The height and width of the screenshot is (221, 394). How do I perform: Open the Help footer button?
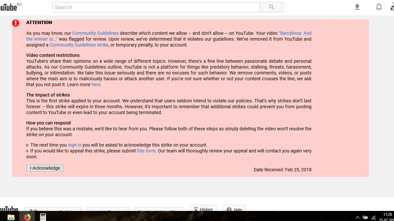(x=234, y=208)
